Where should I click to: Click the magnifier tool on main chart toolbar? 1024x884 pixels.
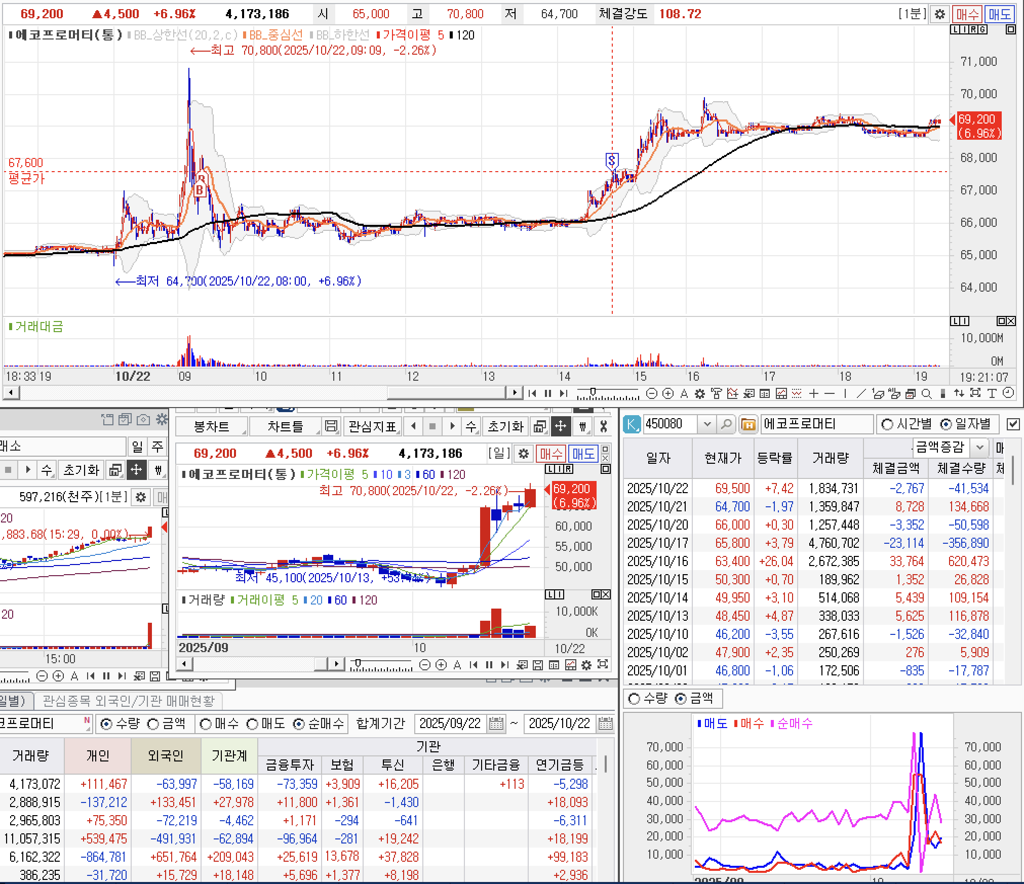coord(926,393)
